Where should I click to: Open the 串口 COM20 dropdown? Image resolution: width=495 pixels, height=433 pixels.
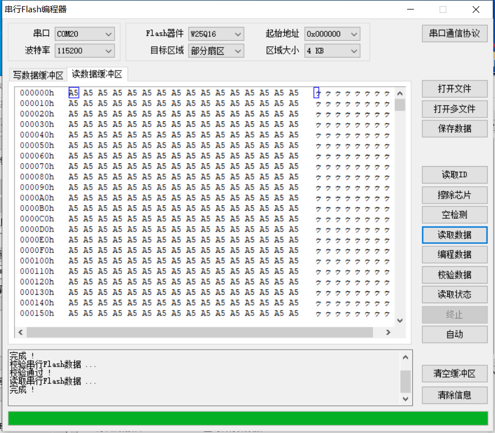[x=84, y=34]
